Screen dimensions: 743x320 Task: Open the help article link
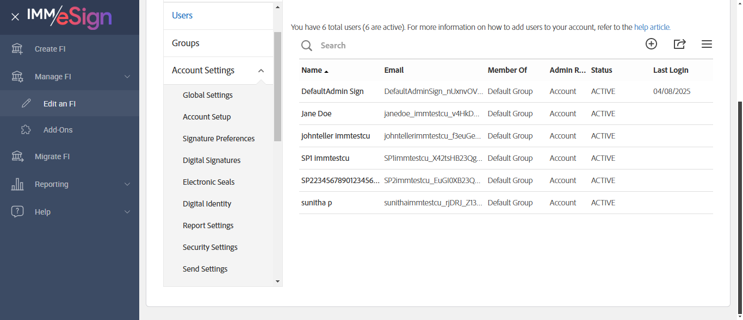pos(652,27)
